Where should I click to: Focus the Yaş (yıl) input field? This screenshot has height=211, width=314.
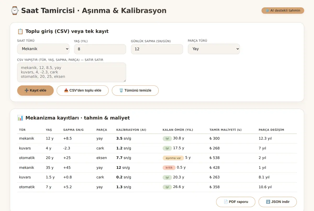(100, 49)
